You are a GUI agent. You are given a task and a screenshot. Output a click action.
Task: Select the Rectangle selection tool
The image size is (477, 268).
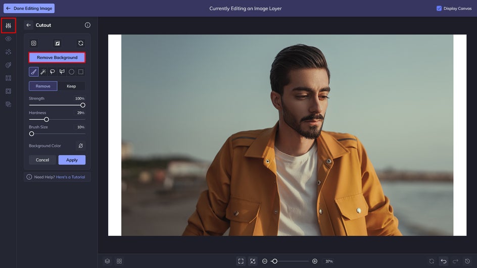(x=81, y=72)
